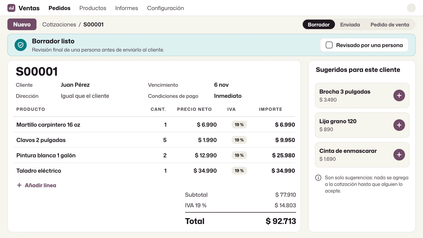Click the address field Igual que el cliente
This screenshot has height=238, width=423.
click(85, 96)
